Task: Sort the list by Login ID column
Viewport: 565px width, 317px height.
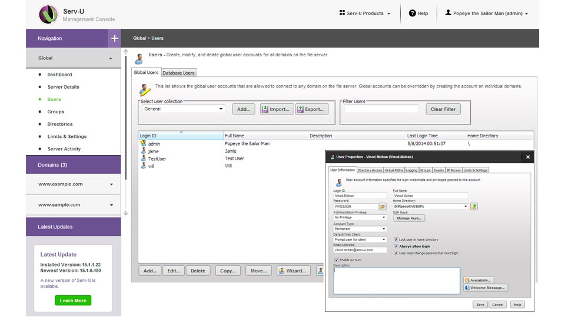Action: [x=181, y=136]
